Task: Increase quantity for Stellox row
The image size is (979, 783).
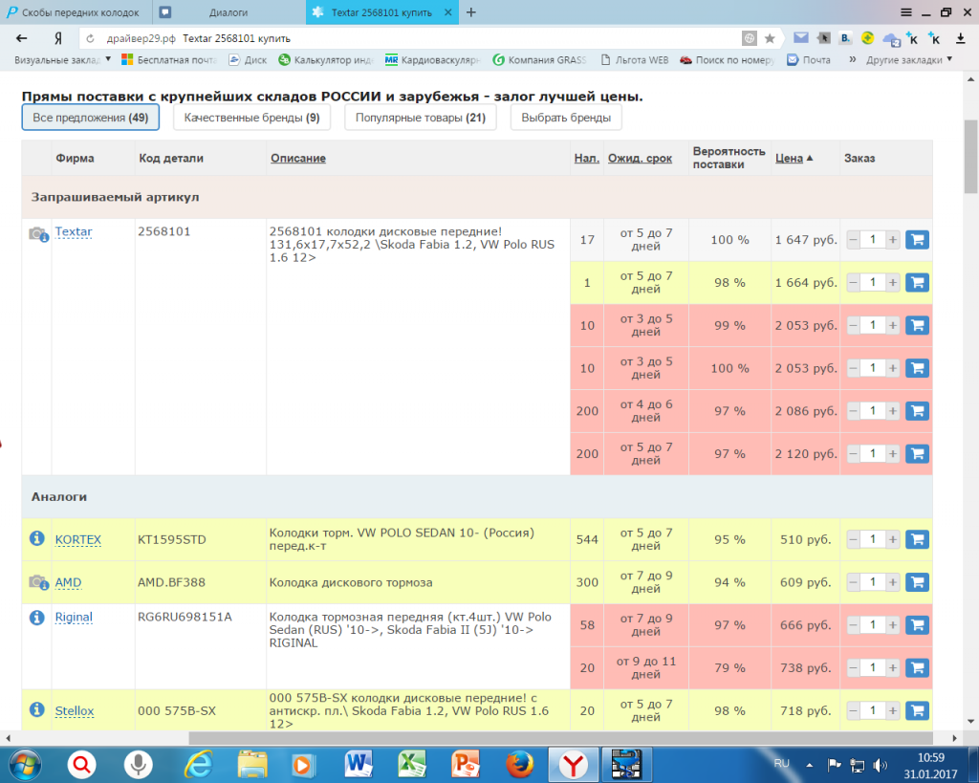Action: [x=893, y=710]
